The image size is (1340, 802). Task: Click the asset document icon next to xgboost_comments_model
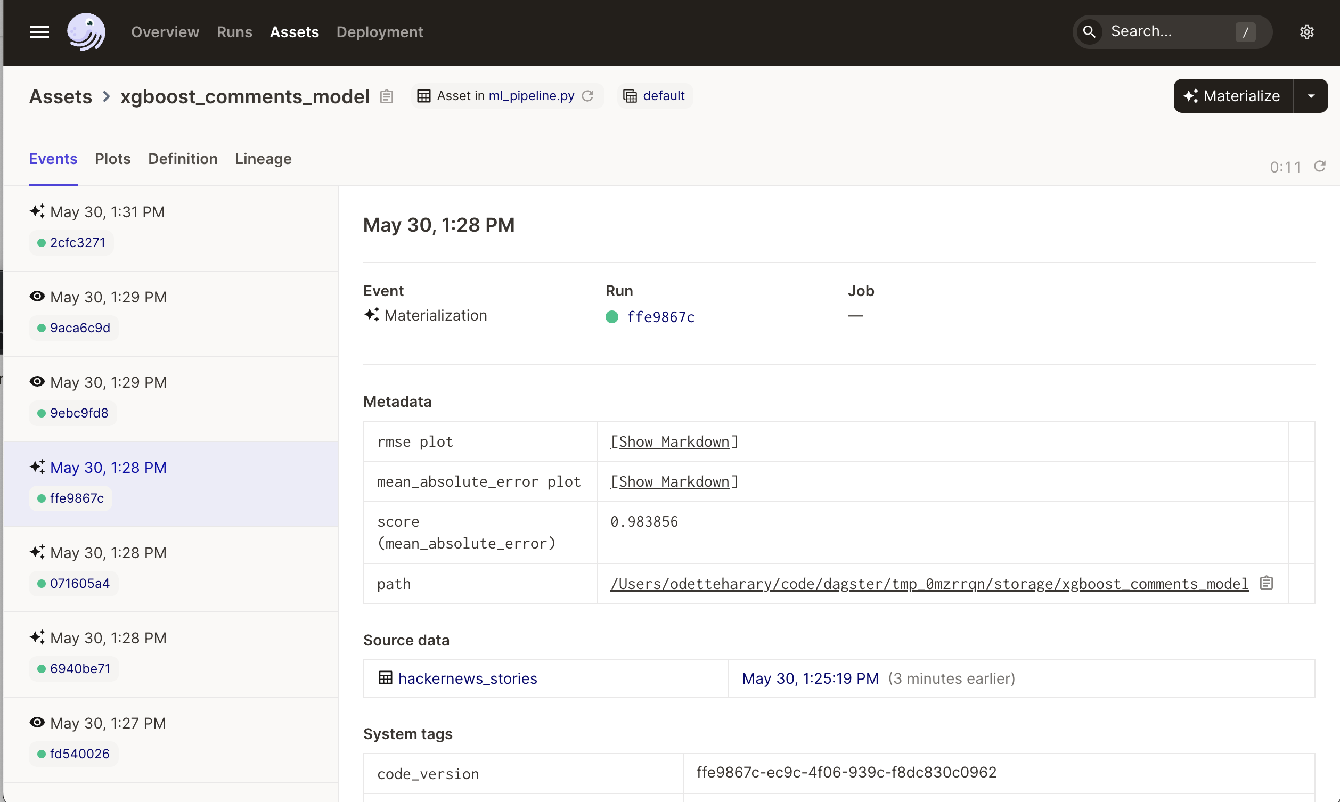(387, 95)
